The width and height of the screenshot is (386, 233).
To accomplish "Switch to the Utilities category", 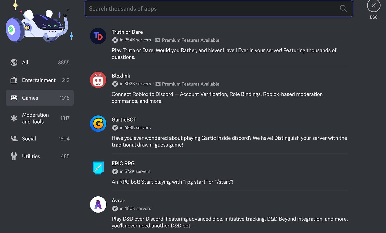I will tap(40, 156).
